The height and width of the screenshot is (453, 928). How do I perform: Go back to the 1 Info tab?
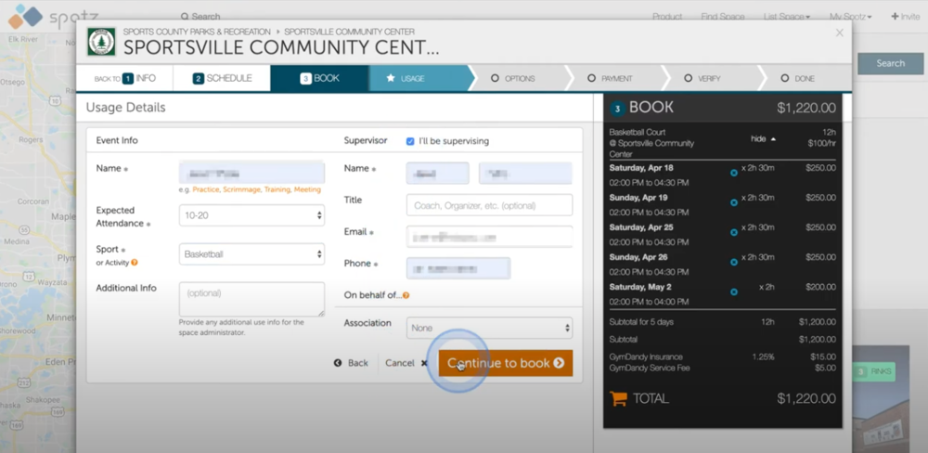click(x=125, y=78)
